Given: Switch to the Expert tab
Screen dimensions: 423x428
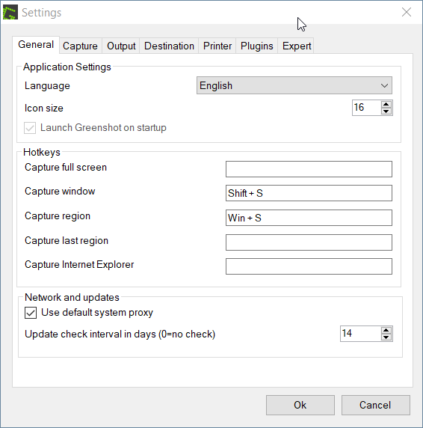Looking at the screenshot, I should pos(297,46).
